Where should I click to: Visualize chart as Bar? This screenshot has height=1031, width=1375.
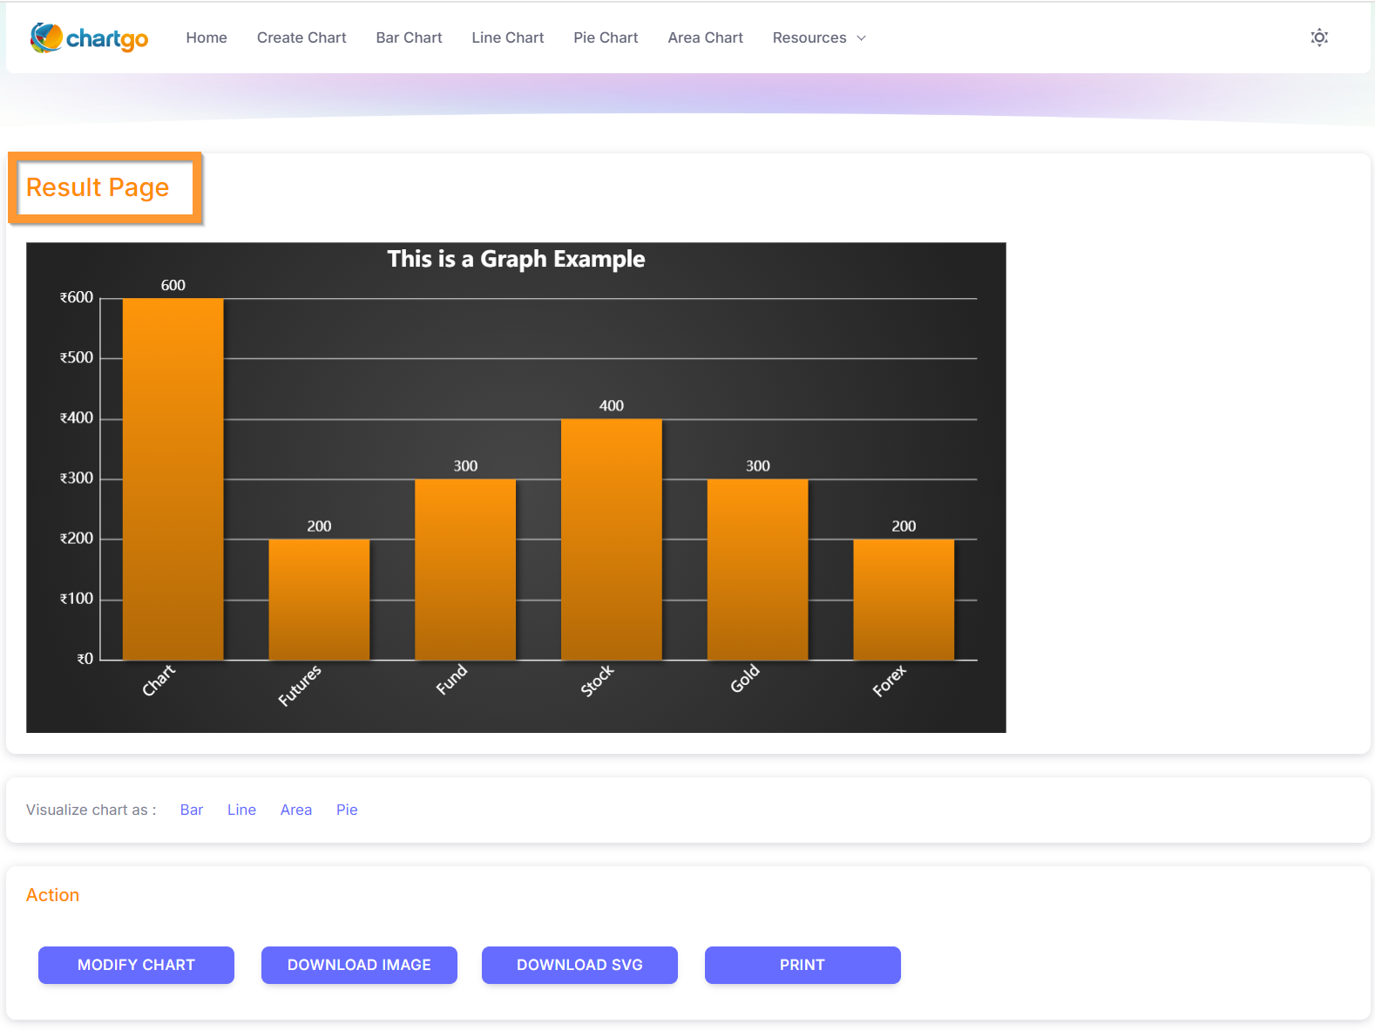point(192,810)
